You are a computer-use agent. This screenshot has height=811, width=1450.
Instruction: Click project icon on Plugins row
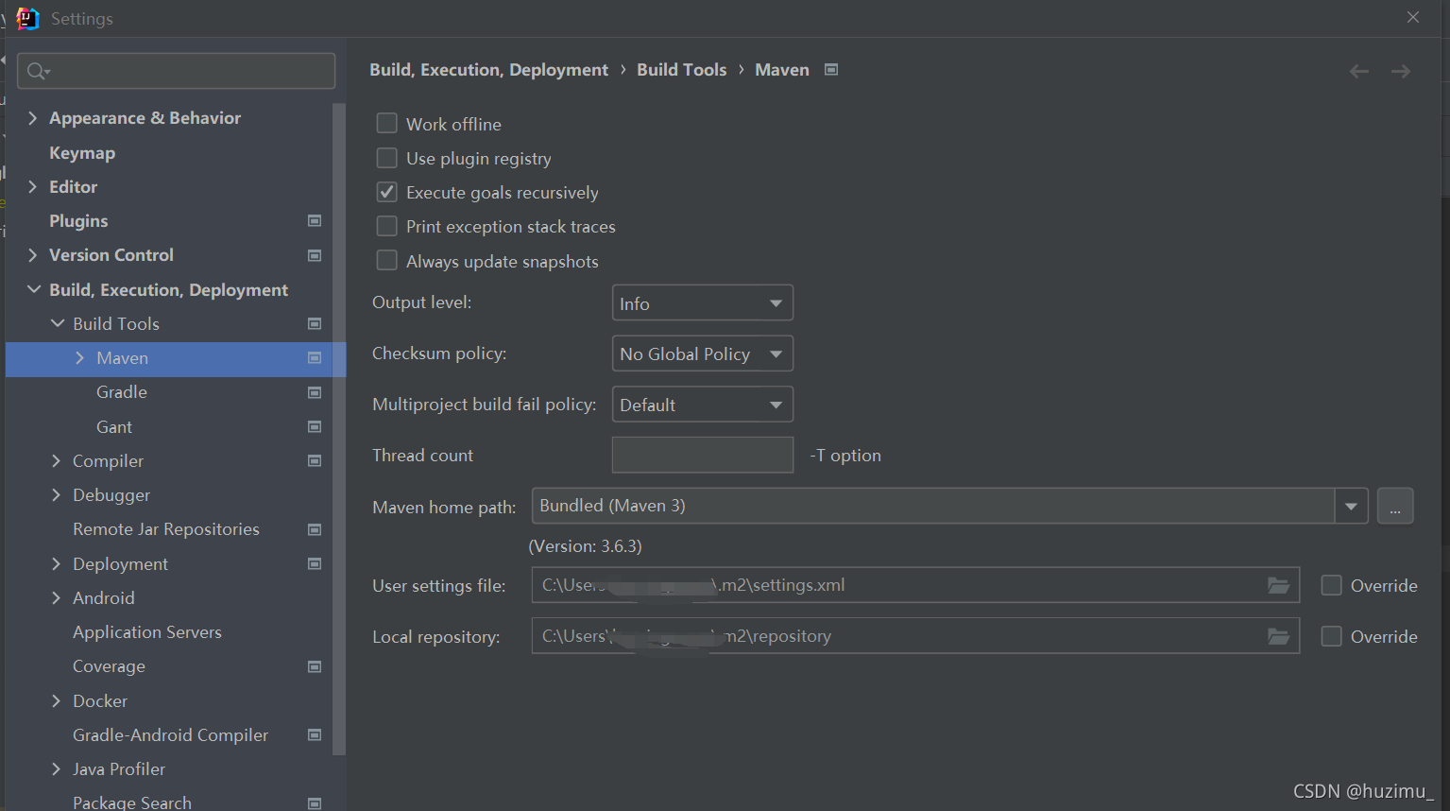(x=315, y=220)
